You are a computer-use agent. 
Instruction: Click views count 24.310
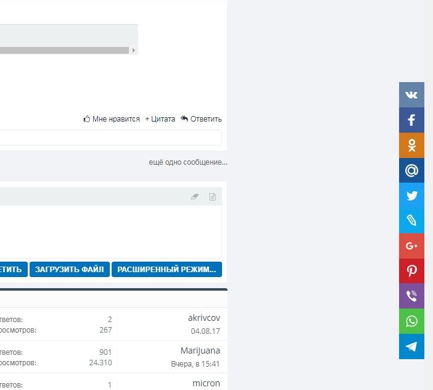[101, 363]
